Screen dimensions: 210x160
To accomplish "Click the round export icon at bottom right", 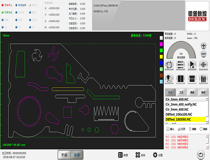I will point(201,155).
